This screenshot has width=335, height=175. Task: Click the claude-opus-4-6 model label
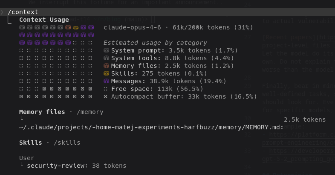point(132,27)
